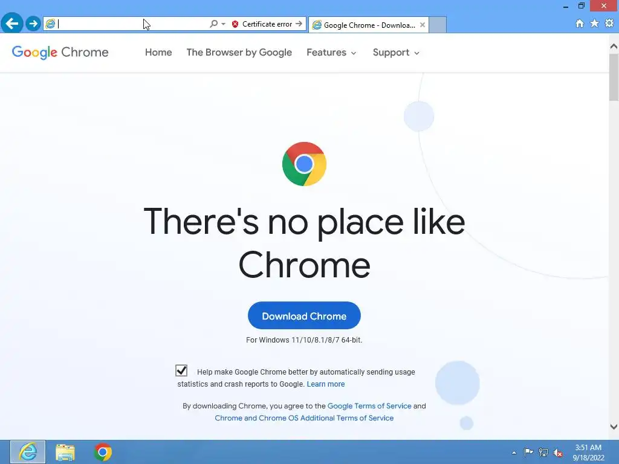Uncheck the usage statistics checkbox
619x464 pixels.
tap(181, 370)
